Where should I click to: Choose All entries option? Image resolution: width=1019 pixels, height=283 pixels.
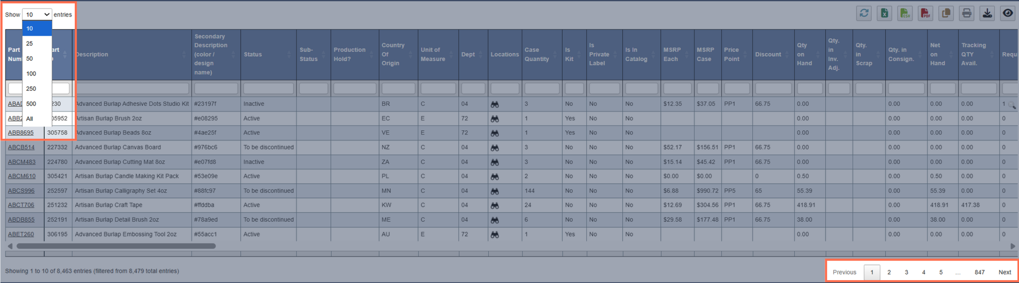pos(37,119)
